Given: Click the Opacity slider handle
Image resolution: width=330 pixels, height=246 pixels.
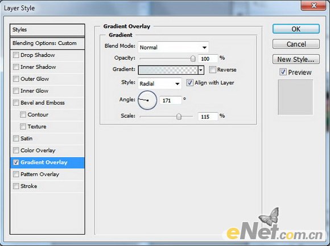Looking at the screenshot, I should 193,59.
